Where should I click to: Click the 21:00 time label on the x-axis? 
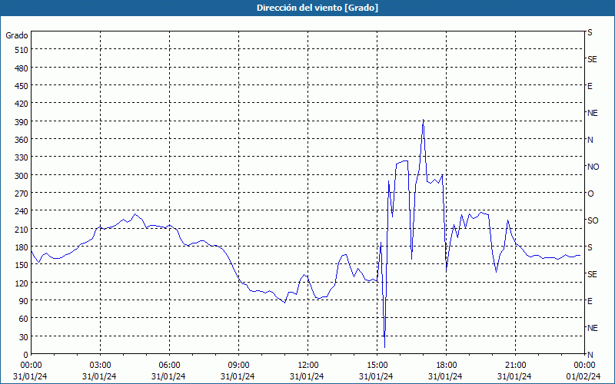(515, 366)
